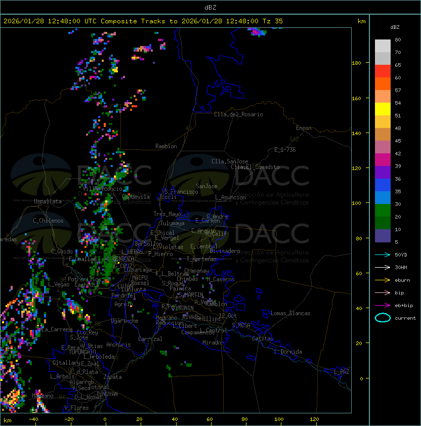Click the Uspallata location label

click(x=48, y=201)
